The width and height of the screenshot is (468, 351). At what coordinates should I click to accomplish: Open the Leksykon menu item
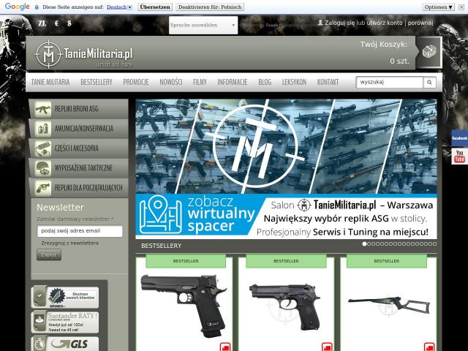tap(294, 82)
